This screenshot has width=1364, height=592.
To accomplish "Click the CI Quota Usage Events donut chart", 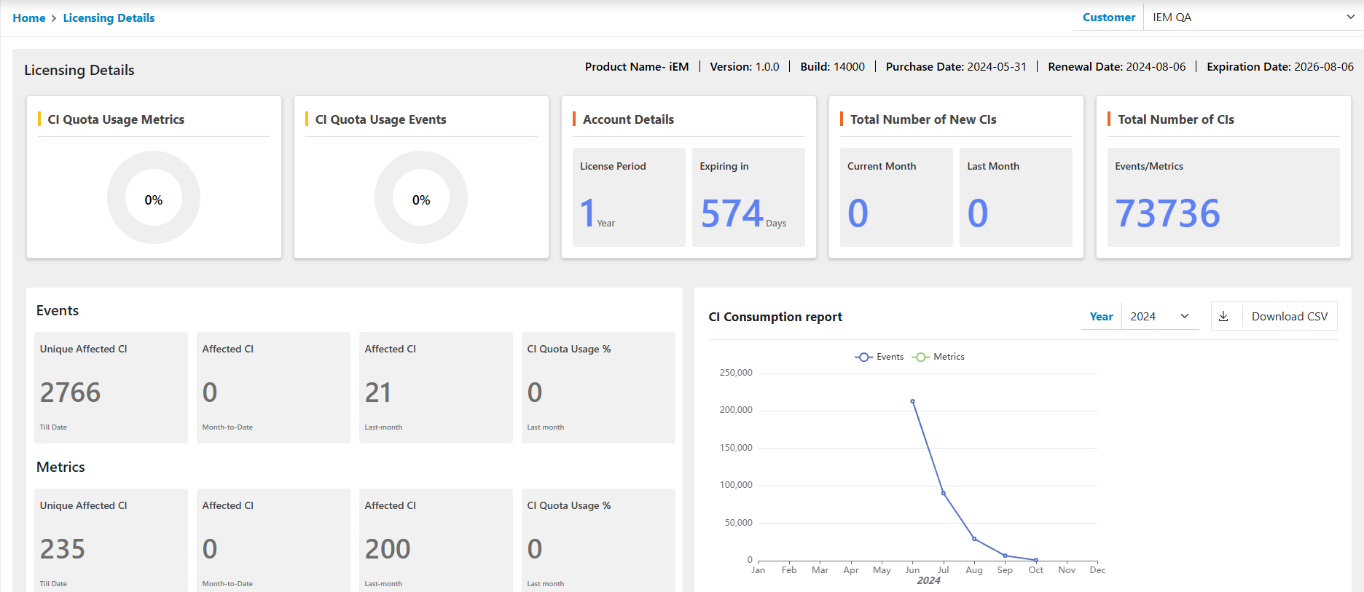I will coord(421,197).
